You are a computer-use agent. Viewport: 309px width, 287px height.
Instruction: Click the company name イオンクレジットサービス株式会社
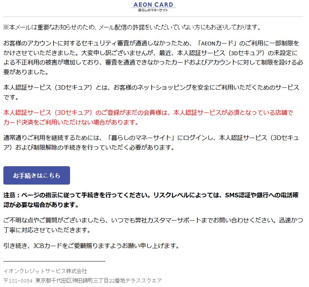tap(45, 271)
